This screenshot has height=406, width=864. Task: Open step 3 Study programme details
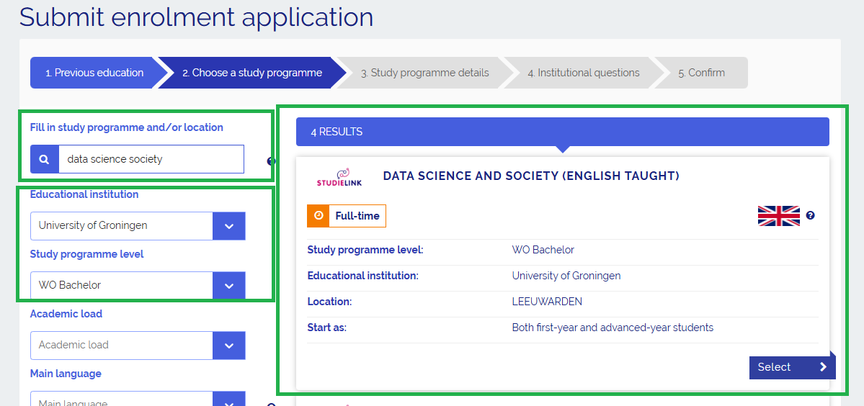(x=424, y=73)
